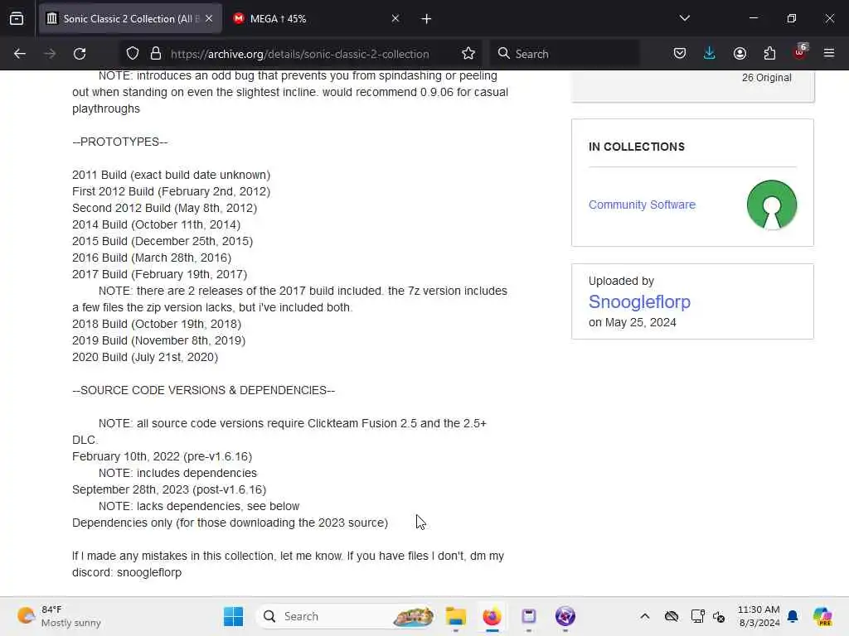Viewport: 849px width, 636px height.
Task: Click the --PROTOTYPES-- heading text
Action: tap(120, 142)
